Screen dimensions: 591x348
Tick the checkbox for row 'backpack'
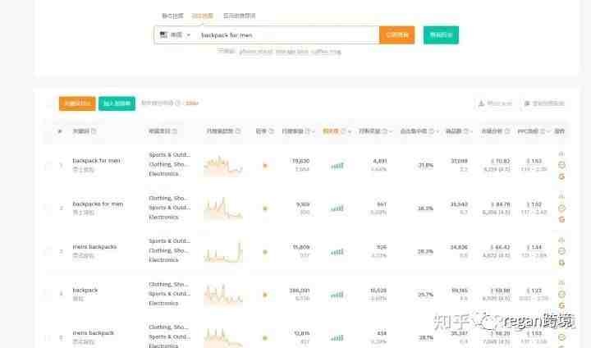48,294
